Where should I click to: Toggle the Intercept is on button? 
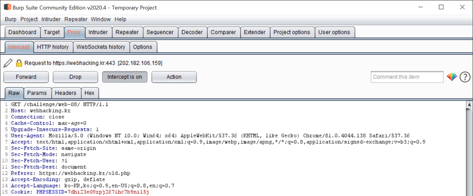click(125, 77)
